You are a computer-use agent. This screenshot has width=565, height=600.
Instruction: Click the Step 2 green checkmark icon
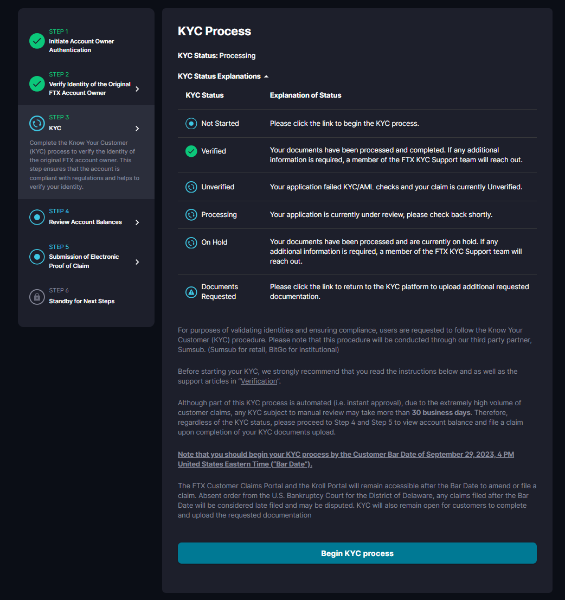36,84
